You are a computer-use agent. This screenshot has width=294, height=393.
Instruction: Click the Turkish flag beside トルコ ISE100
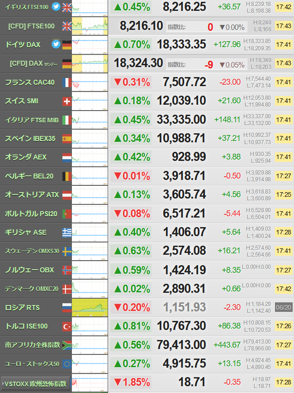pos(67,326)
